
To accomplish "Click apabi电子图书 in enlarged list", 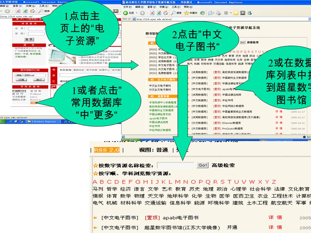I will pyautogui.click(x=181, y=218).
